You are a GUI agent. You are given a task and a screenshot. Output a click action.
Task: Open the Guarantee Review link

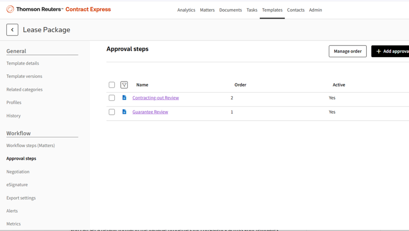tap(150, 112)
